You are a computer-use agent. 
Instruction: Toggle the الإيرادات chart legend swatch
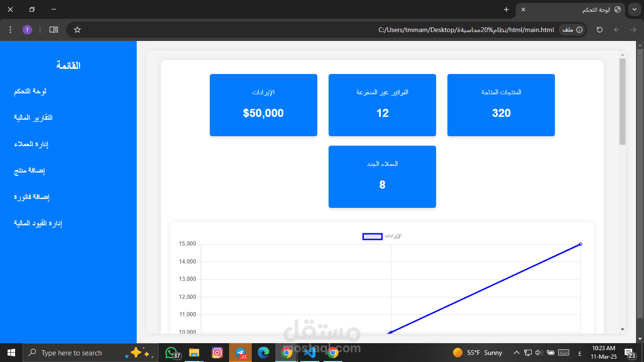[372, 236]
